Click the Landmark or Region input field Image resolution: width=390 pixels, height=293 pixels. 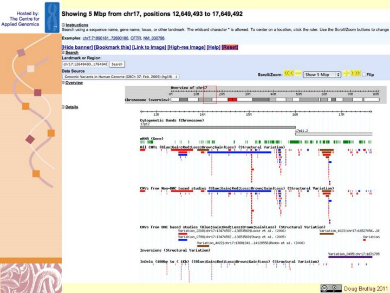85,64
